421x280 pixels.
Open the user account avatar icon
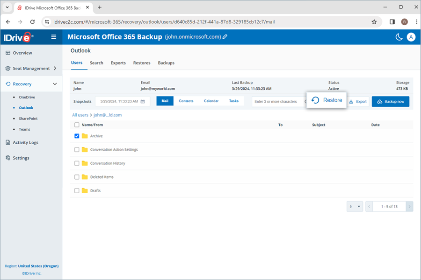(411, 37)
